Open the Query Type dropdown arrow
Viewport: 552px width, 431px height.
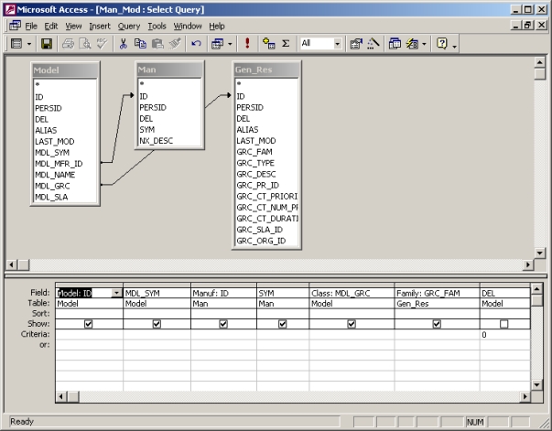[230, 44]
